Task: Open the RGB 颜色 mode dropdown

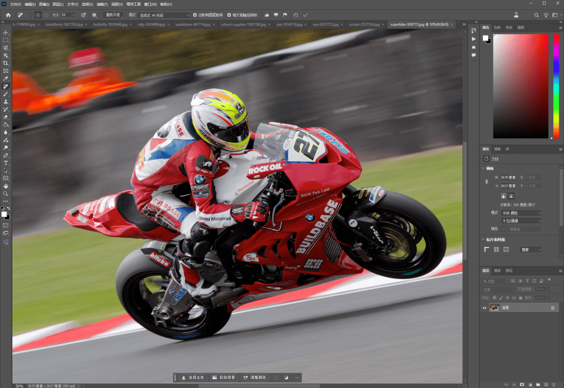Action: pyautogui.click(x=521, y=212)
